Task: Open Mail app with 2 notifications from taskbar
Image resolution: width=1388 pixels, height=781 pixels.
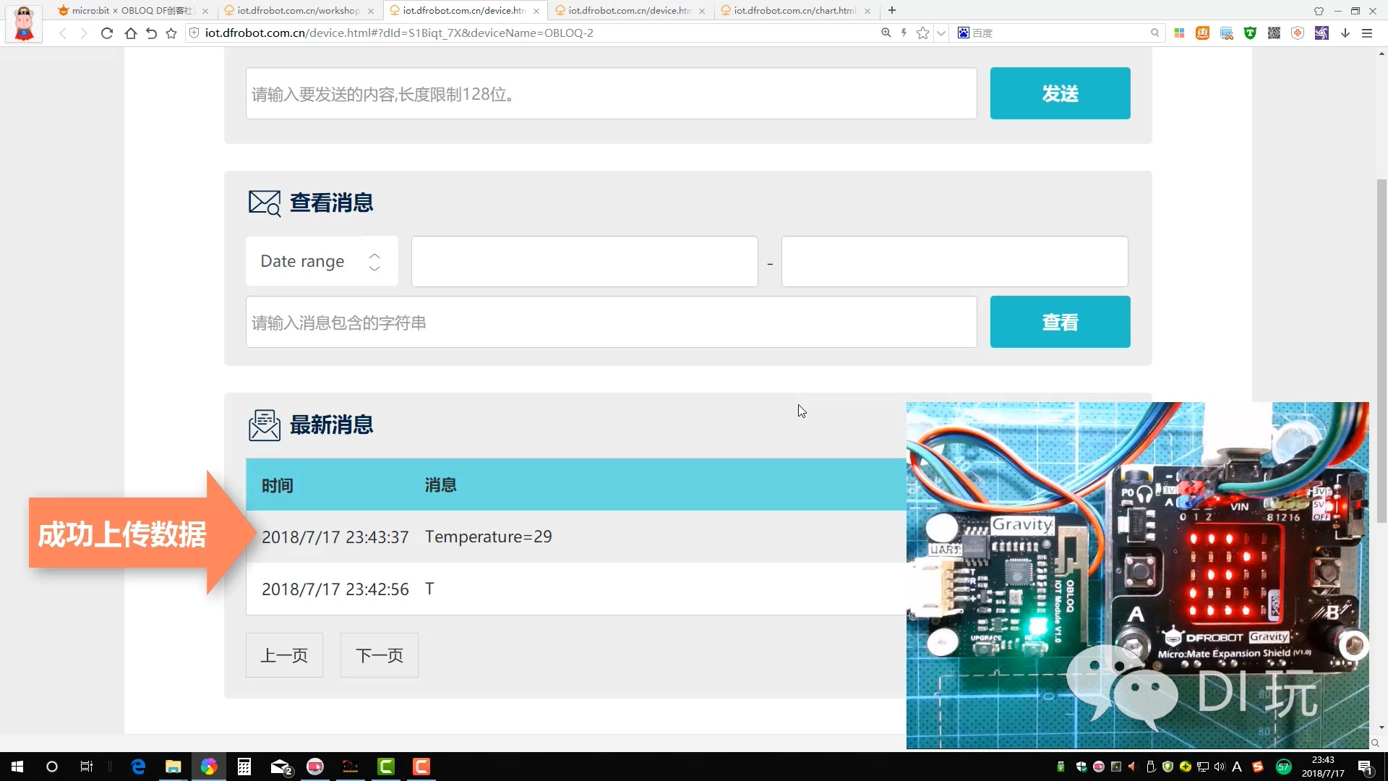Action: pyautogui.click(x=279, y=767)
